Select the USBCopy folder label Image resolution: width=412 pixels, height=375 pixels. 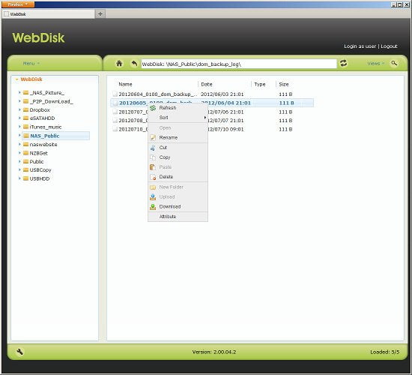[x=40, y=170]
